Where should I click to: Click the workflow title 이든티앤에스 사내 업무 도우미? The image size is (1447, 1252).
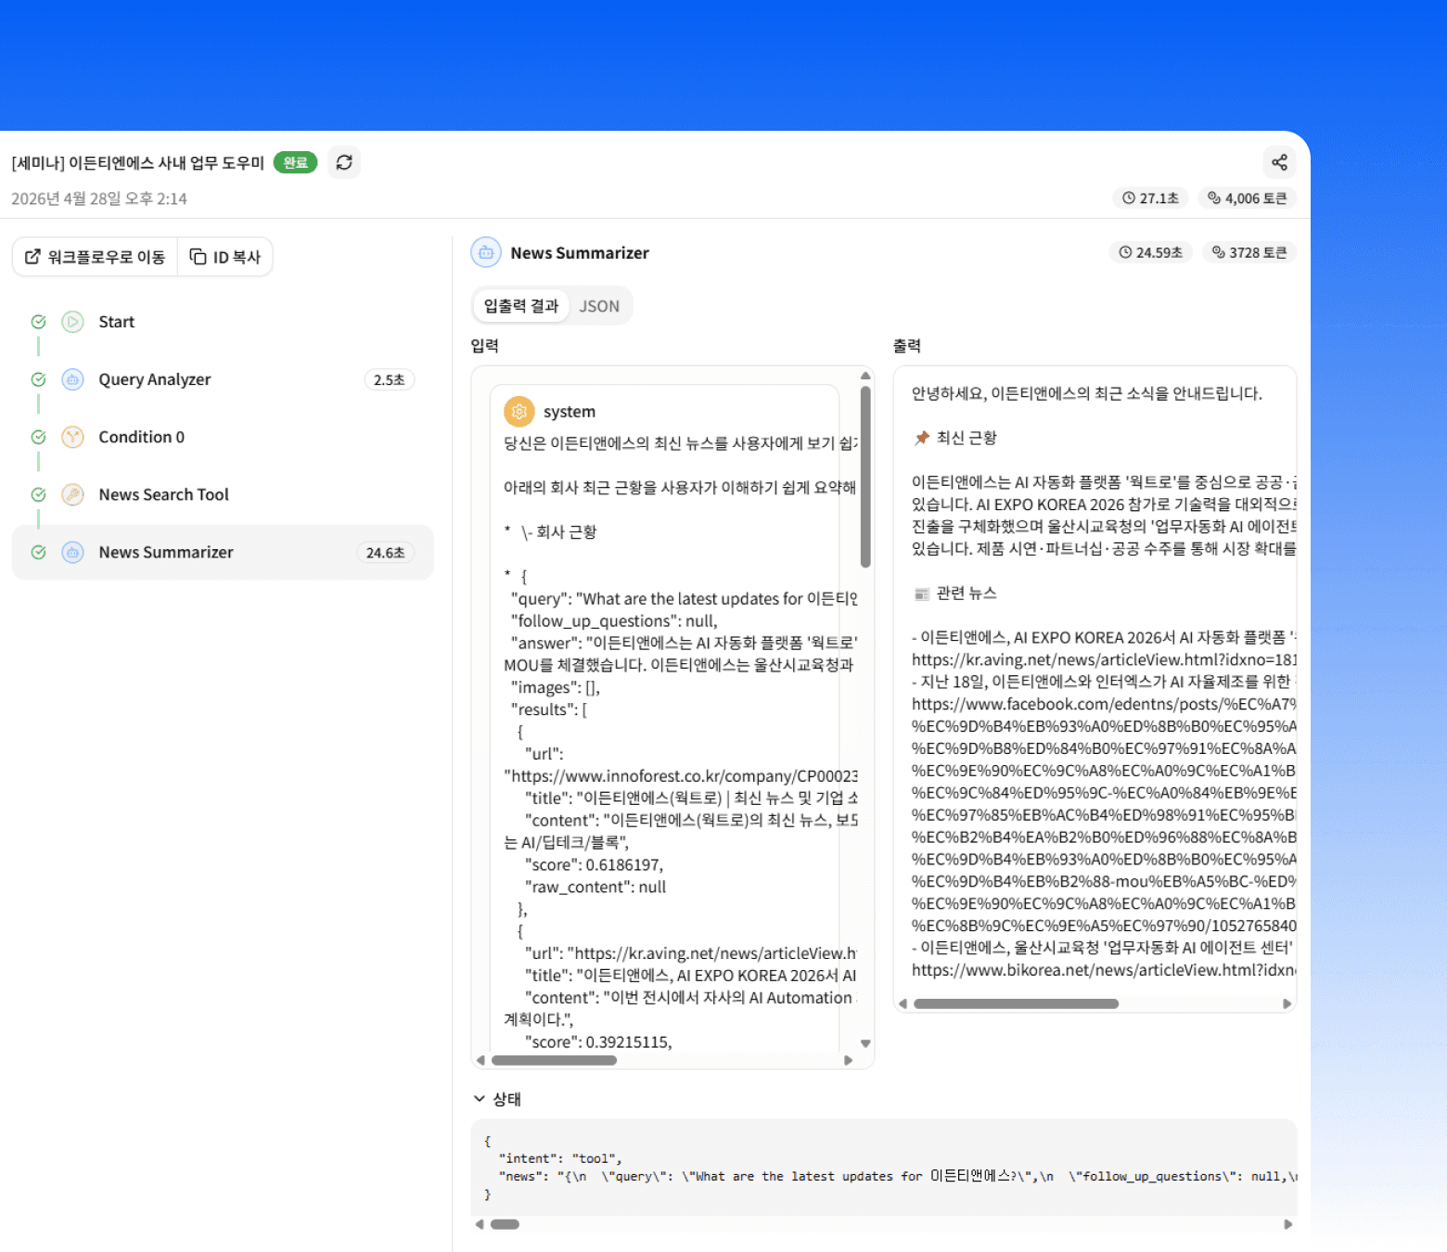pos(138,163)
